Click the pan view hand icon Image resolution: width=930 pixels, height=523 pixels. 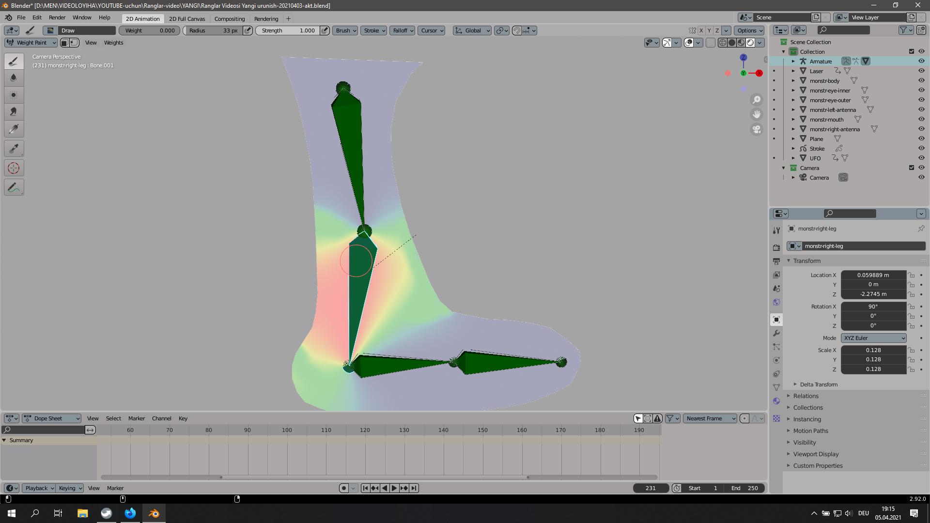[757, 114]
